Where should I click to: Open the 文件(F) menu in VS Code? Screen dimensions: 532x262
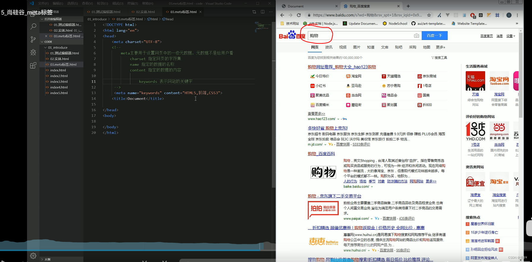[x=43, y=3]
